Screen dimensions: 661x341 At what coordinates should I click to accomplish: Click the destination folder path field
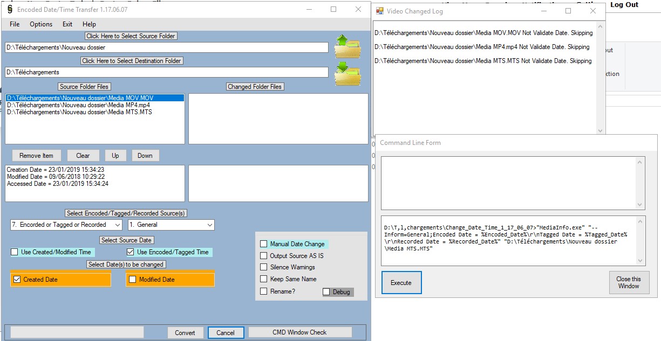167,72
